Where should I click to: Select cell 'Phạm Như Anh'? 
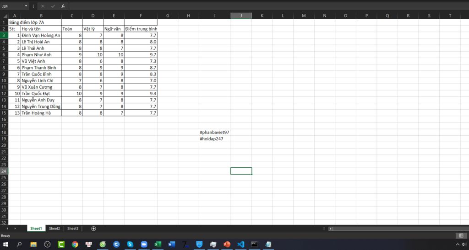pyautogui.click(x=41, y=54)
